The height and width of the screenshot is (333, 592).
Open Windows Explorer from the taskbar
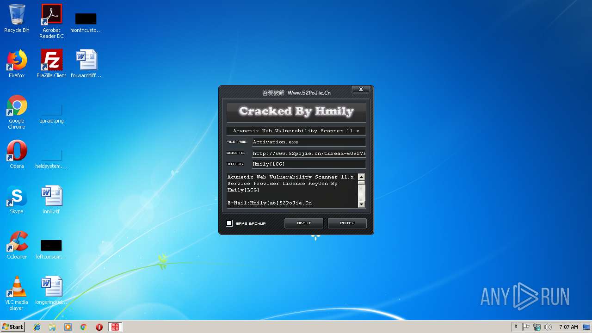point(52,327)
